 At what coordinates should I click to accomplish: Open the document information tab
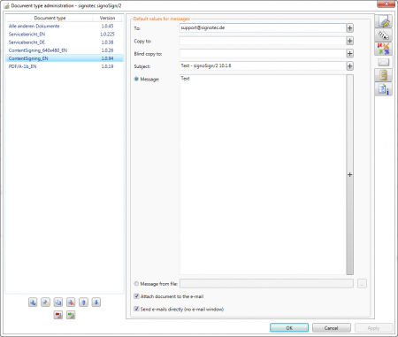click(x=384, y=88)
